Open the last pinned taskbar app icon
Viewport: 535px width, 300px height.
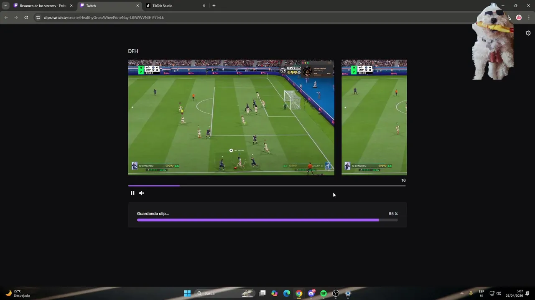tap(348, 293)
